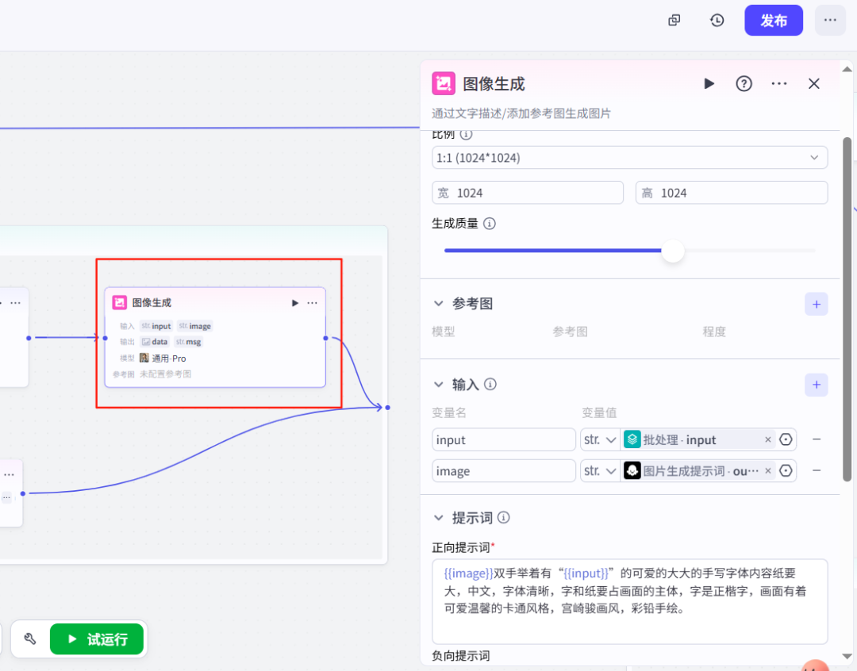Image resolution: width=857 pixels, height=671 pixels.
Task: Run the 图像生成 node from panel header
Action: (709, 83)
